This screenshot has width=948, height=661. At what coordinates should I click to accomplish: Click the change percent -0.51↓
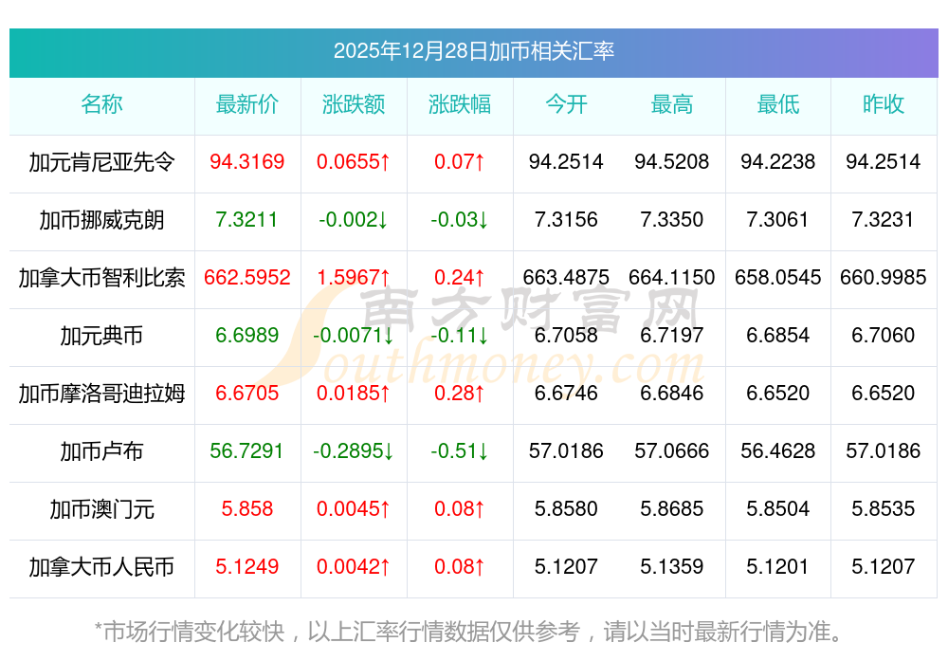[x=460, y=451]
